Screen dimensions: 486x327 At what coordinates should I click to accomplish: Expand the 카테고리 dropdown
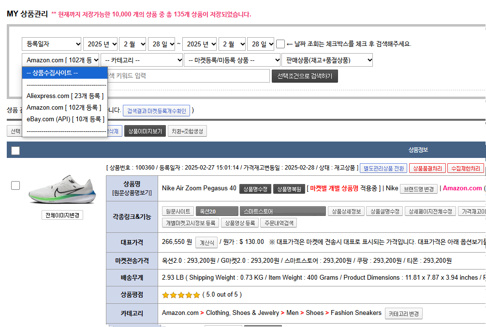click(x=141, y=60)
